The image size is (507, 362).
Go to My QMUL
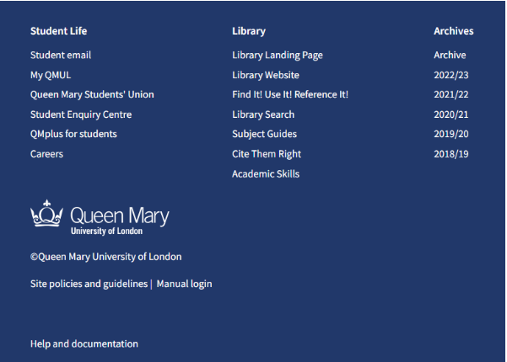click(x=51, y=75)
